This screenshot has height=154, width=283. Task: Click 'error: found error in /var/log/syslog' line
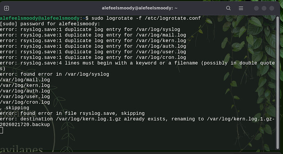pos(55,74)
